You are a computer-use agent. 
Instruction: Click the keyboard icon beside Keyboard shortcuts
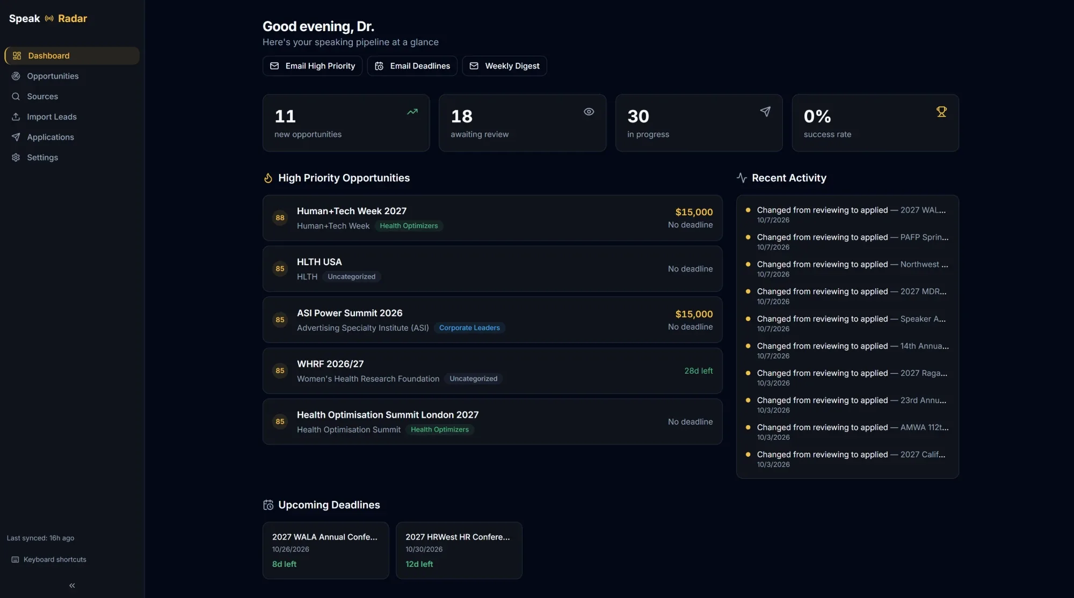15,559
